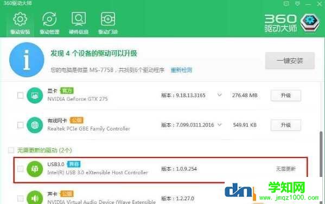Click the 版本 : 1.0.9.254 text
Image resolution: width=325 pixels, height=204 pixels.
pos(179,169)
